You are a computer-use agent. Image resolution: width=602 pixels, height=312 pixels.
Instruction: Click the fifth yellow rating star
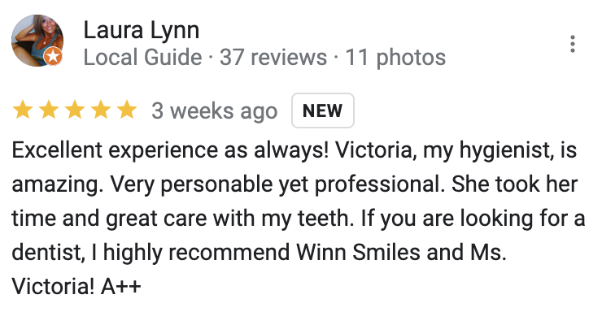point(127,110)
